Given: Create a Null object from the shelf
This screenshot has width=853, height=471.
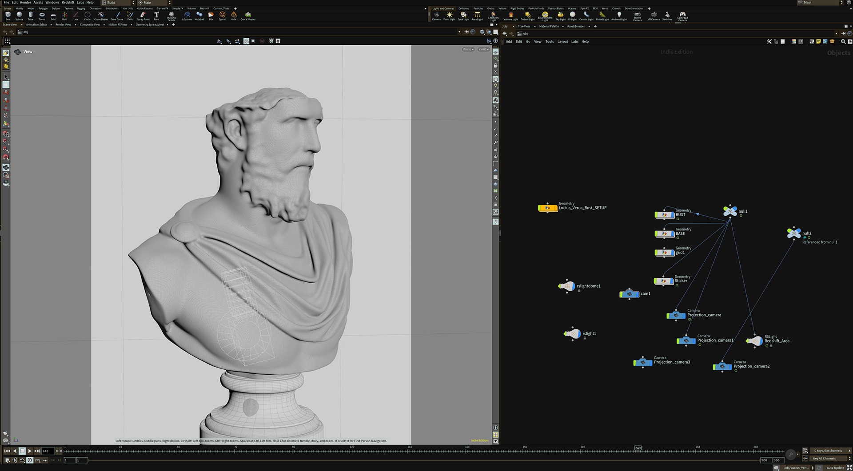Looking at the screenshot, I should pos(64,16).
